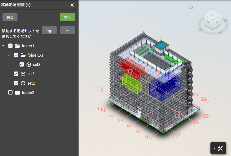Collapse the folder1-1 tree node
Screen dimensions: 231x156
[x=9, y=55]
